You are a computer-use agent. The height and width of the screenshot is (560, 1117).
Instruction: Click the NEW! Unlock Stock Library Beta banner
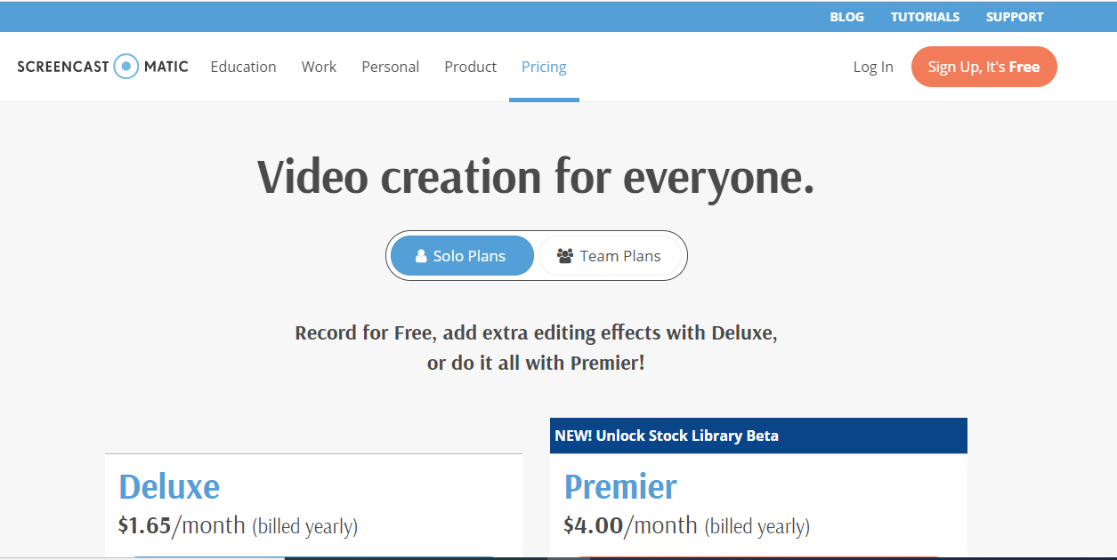coord(758,436)
